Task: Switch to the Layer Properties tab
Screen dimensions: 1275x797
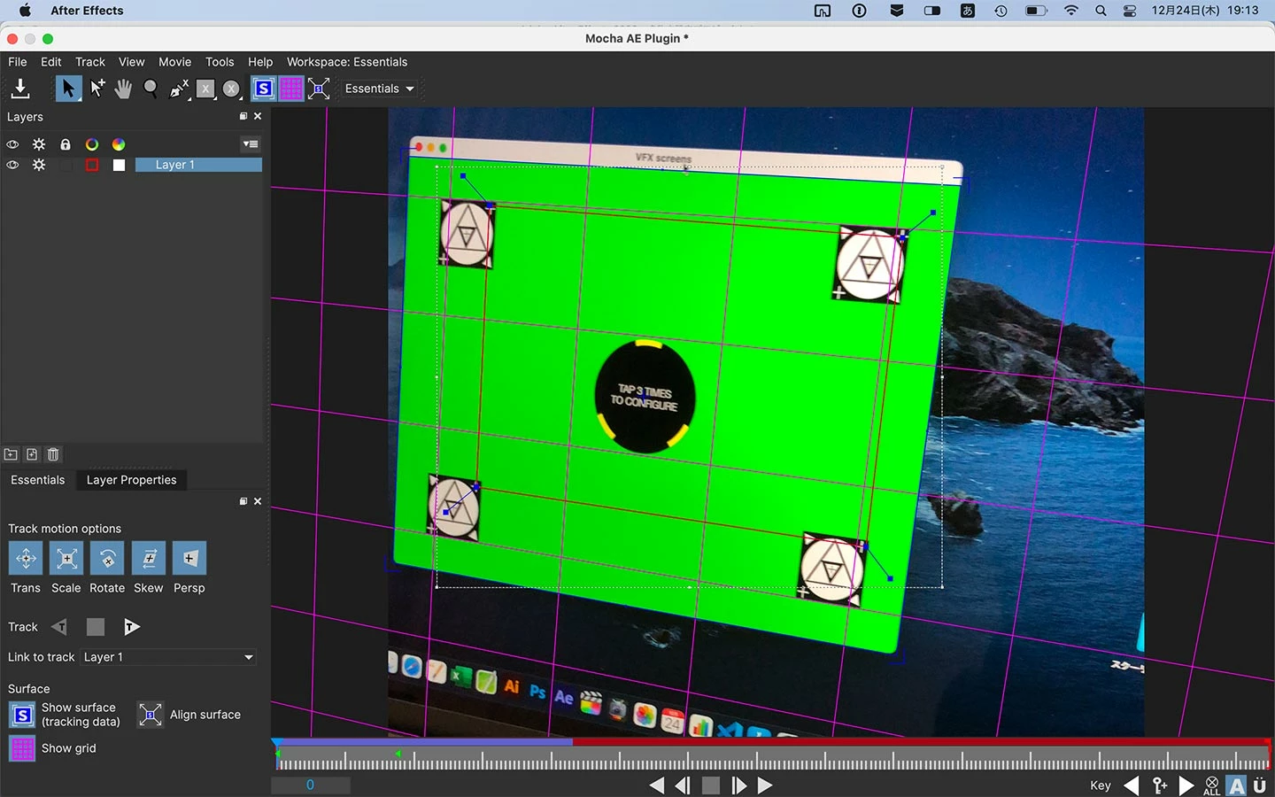Action: (132, 480)
